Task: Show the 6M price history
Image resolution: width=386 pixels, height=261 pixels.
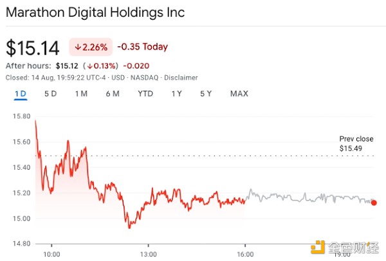Action: pyautogui.click(x=113, y=94)
